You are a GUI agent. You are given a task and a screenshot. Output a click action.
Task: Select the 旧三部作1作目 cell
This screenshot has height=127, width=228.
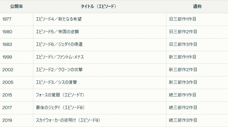[183, 19]
